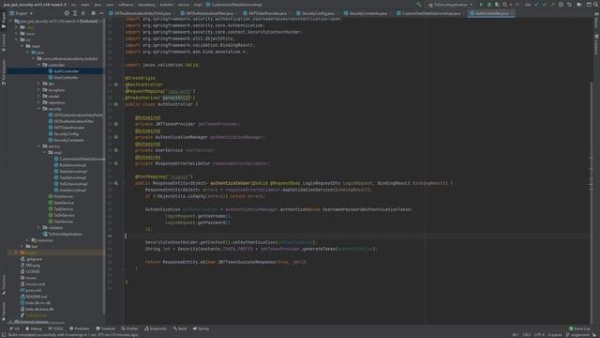Hide the Project panel with the minus icon
Image resolution: width=600 pixels, height=338 pixels.
click(101, 13)
